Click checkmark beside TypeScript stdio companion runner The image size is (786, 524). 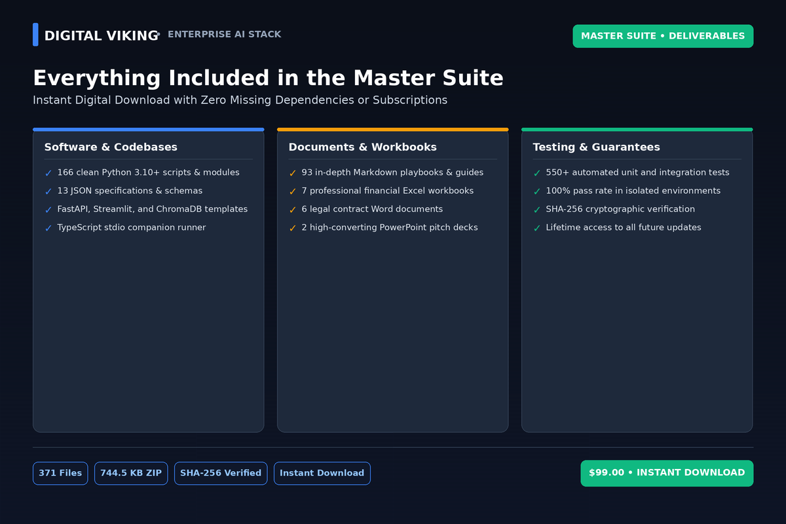(48, 228)
